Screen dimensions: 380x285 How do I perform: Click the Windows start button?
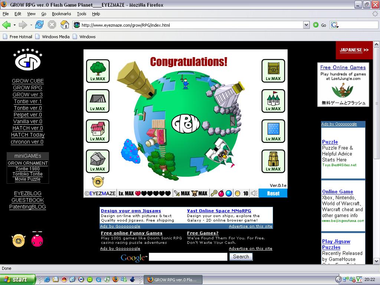17,279
